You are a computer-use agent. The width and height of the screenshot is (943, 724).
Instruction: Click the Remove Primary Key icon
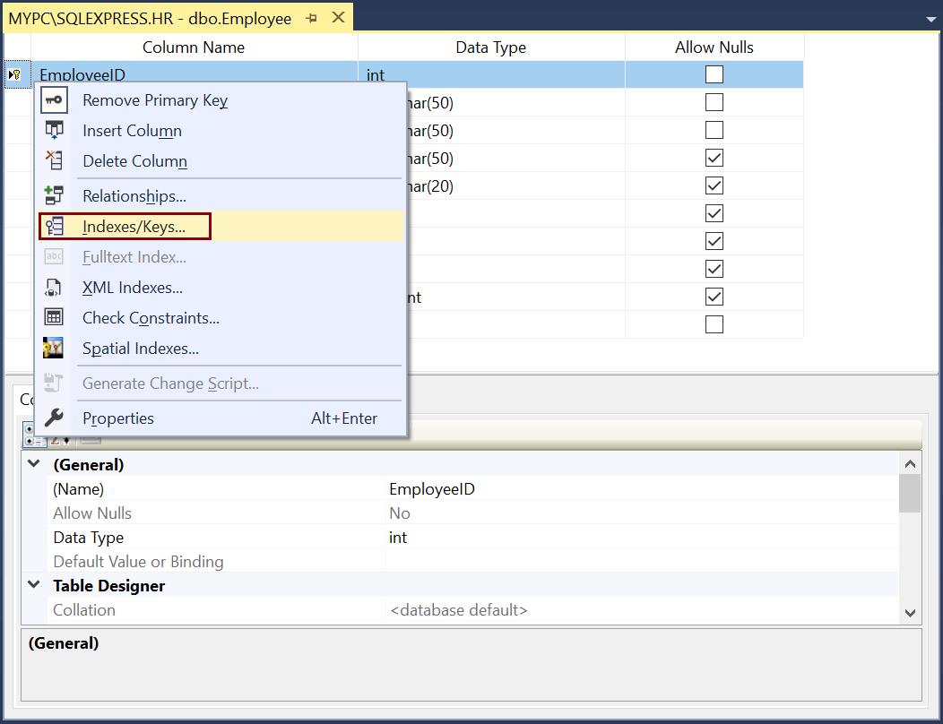point(54,99)
